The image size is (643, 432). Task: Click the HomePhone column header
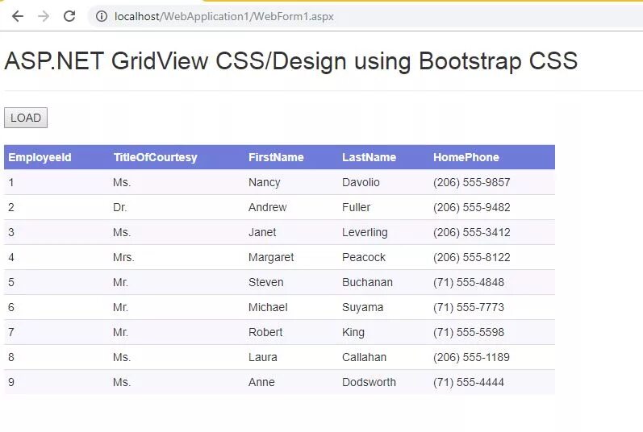pos(466,157)
